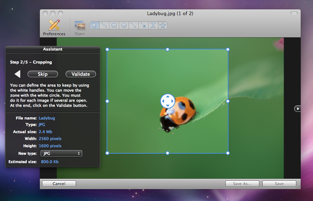313x201 pixels.
Task: Click the move circle in crop area
Action: (x=168, y=101)
